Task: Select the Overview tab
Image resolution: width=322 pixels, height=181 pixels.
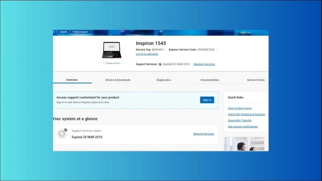Action: pyautogui.click(x=72, y=80)
